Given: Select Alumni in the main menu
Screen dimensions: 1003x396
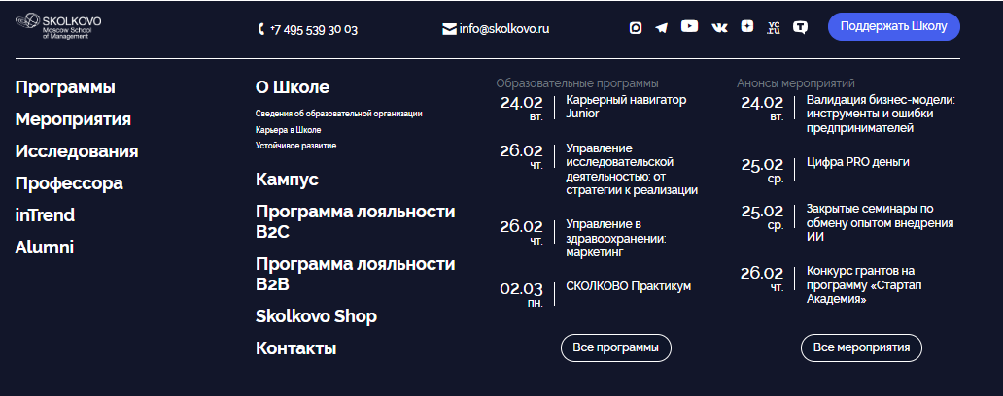Looking at the screenshot, I should (44, 247).
